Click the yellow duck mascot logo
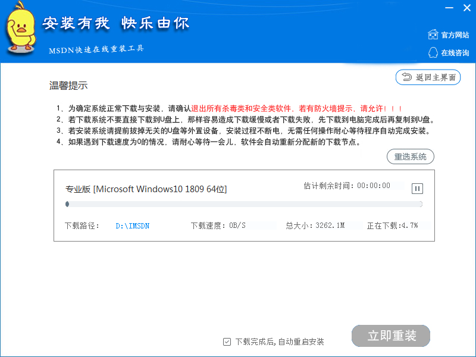476x357 pixels. 20,27
